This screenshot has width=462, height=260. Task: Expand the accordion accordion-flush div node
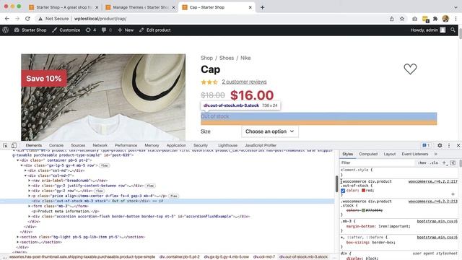[30, 217]
